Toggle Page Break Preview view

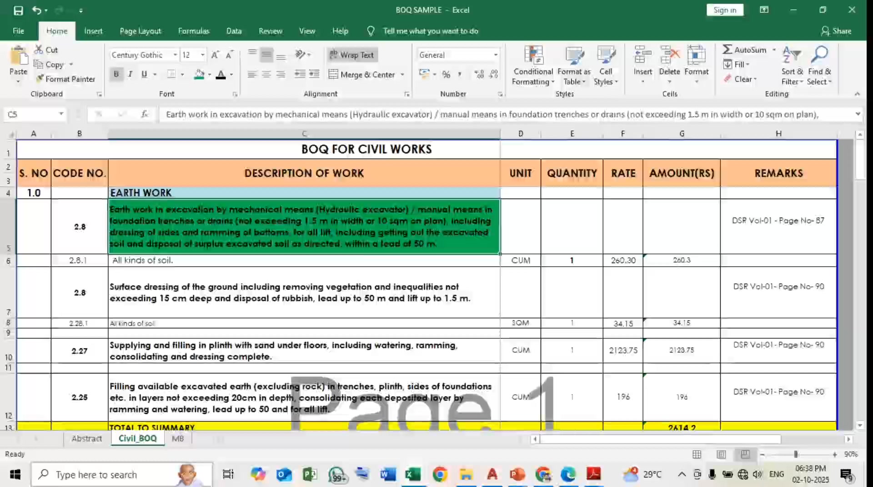tap(745, 454)
